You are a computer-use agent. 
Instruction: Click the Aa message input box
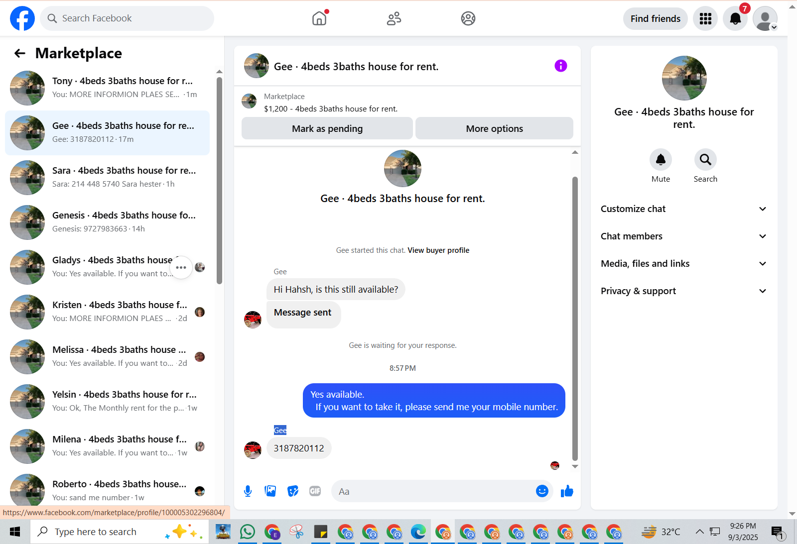tap(433, 491)
